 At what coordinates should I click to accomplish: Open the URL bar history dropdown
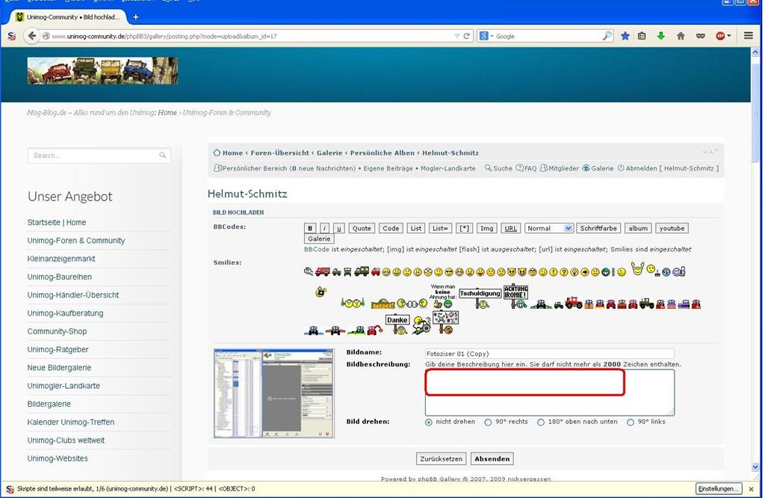457,36
